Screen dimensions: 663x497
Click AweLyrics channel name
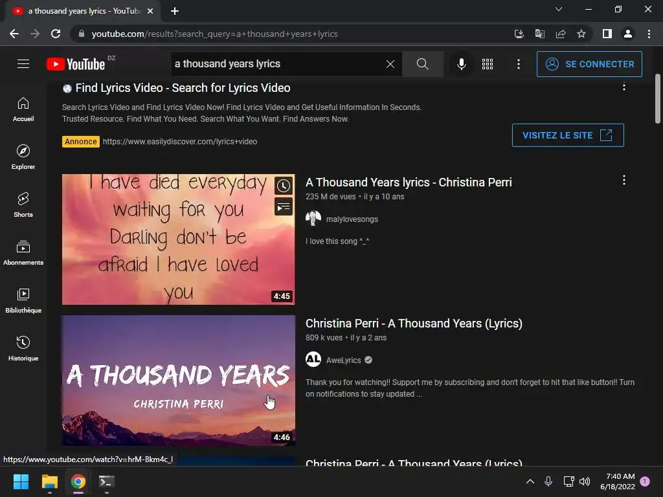(343, 360)
